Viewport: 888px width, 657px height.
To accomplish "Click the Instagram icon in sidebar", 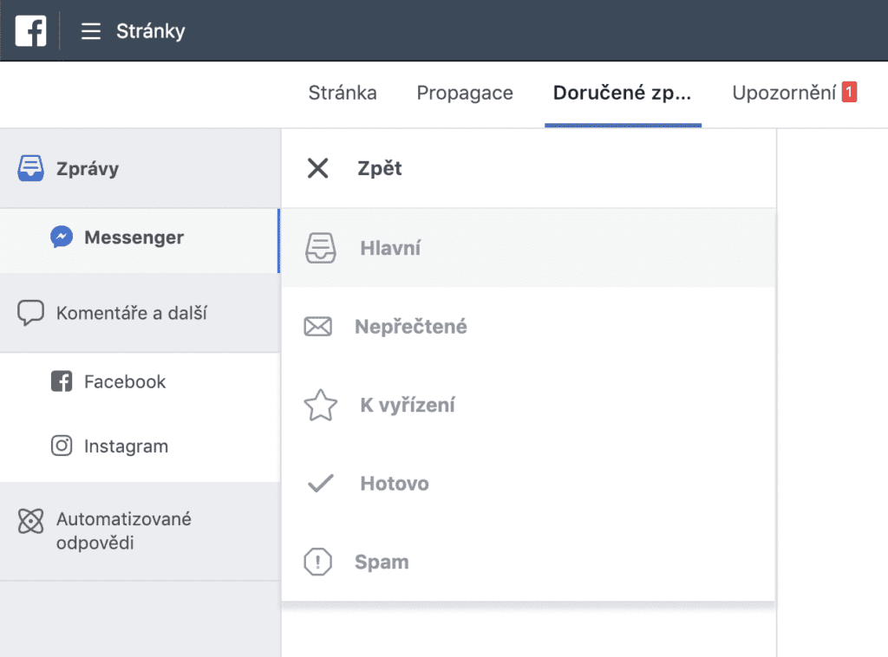I will (x=62, y=446).
